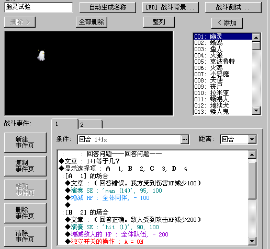
Task: Select enemy 002: 蜥蜴 in list
Action: 223,43
